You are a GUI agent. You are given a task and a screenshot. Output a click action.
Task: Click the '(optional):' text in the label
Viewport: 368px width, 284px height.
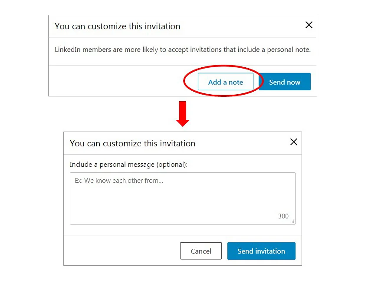click(172, 165)
